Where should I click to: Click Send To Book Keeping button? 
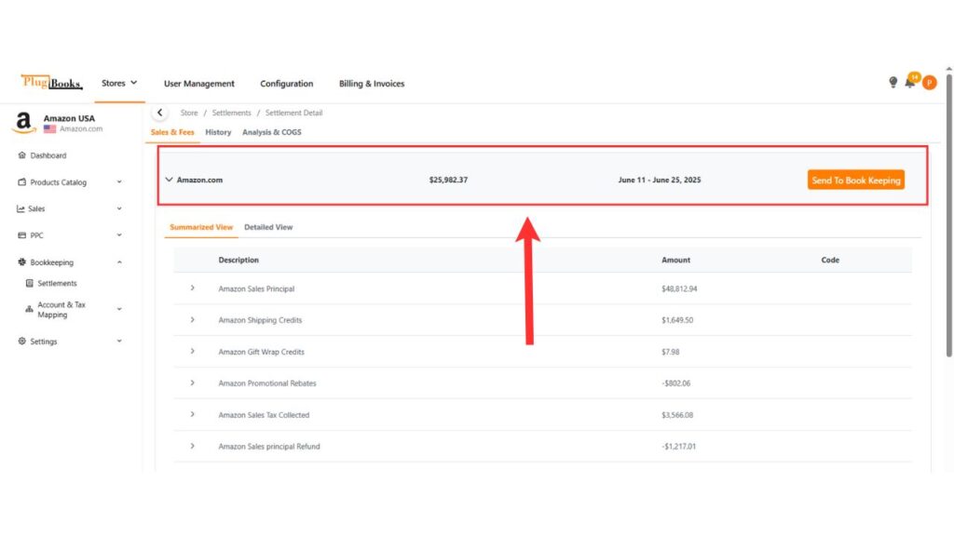click(x=856, y=180)
